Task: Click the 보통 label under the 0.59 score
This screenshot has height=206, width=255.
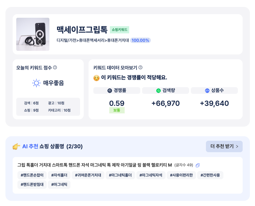Action: (117, 110)
